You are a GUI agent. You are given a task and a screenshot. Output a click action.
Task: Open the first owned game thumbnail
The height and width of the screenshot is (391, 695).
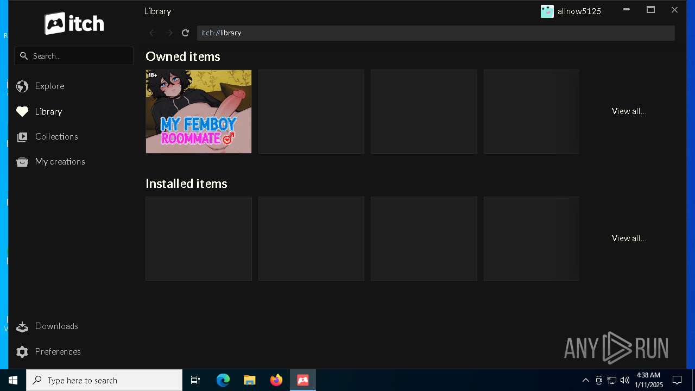[199, 111]
